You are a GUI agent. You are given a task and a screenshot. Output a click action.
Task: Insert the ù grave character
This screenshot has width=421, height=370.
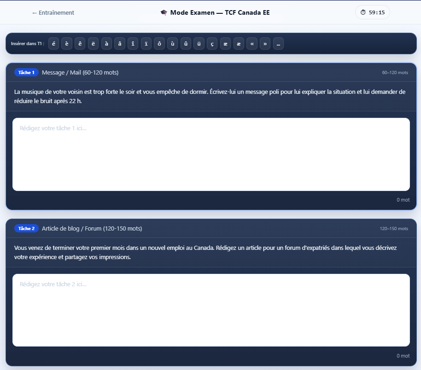[172, 44]
